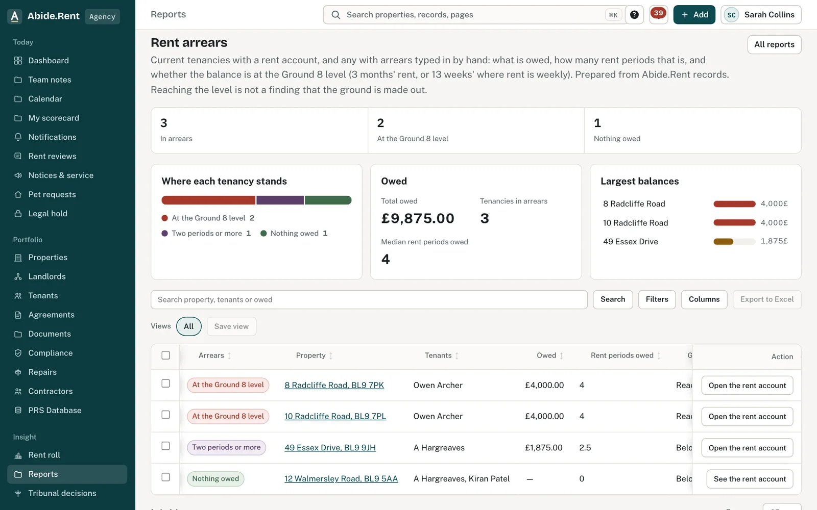Tick the checkbox for 8 Radcliffe Road row
The height and width of the screenshot is (510, 817).
(165, 384)
